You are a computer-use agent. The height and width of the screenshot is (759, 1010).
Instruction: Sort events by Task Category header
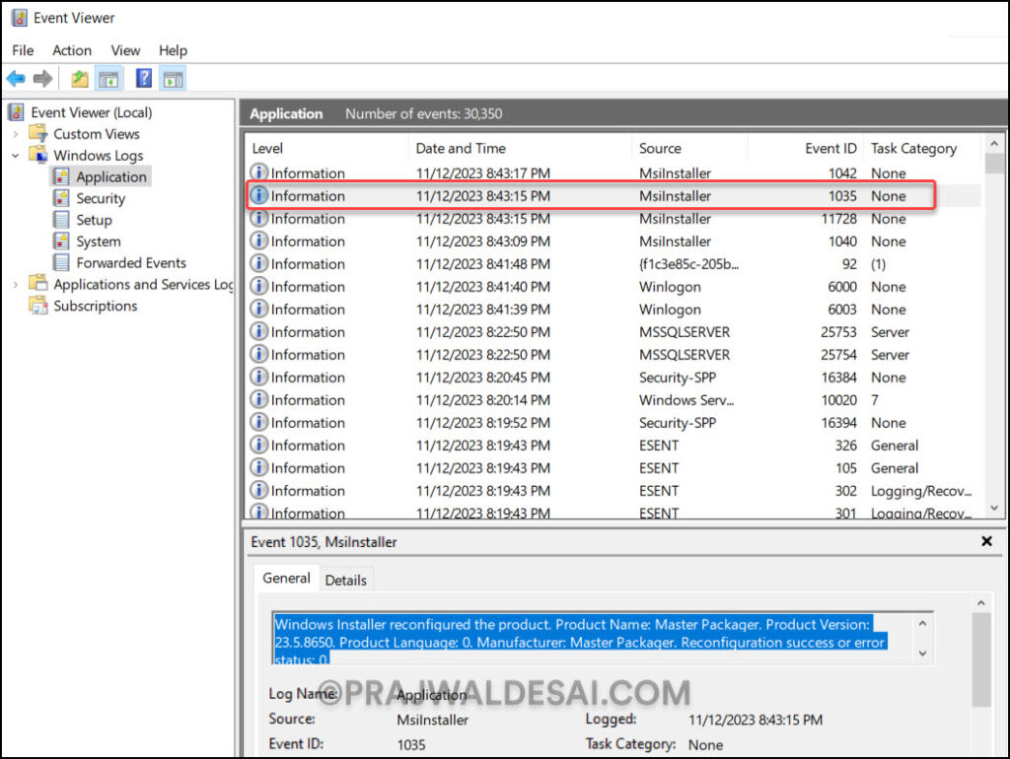pos(922,148)
